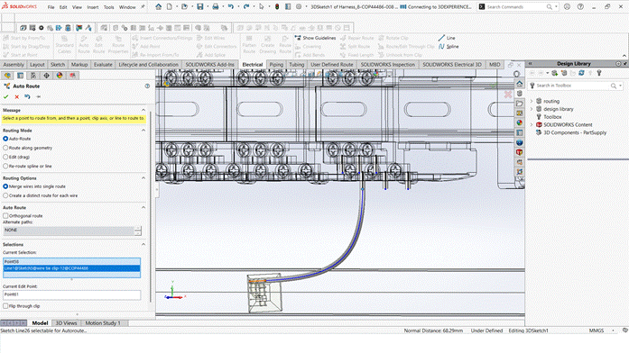Select Re-route spline or line option
Viewport: 629px width, 353px height.
tap(5, 166)
